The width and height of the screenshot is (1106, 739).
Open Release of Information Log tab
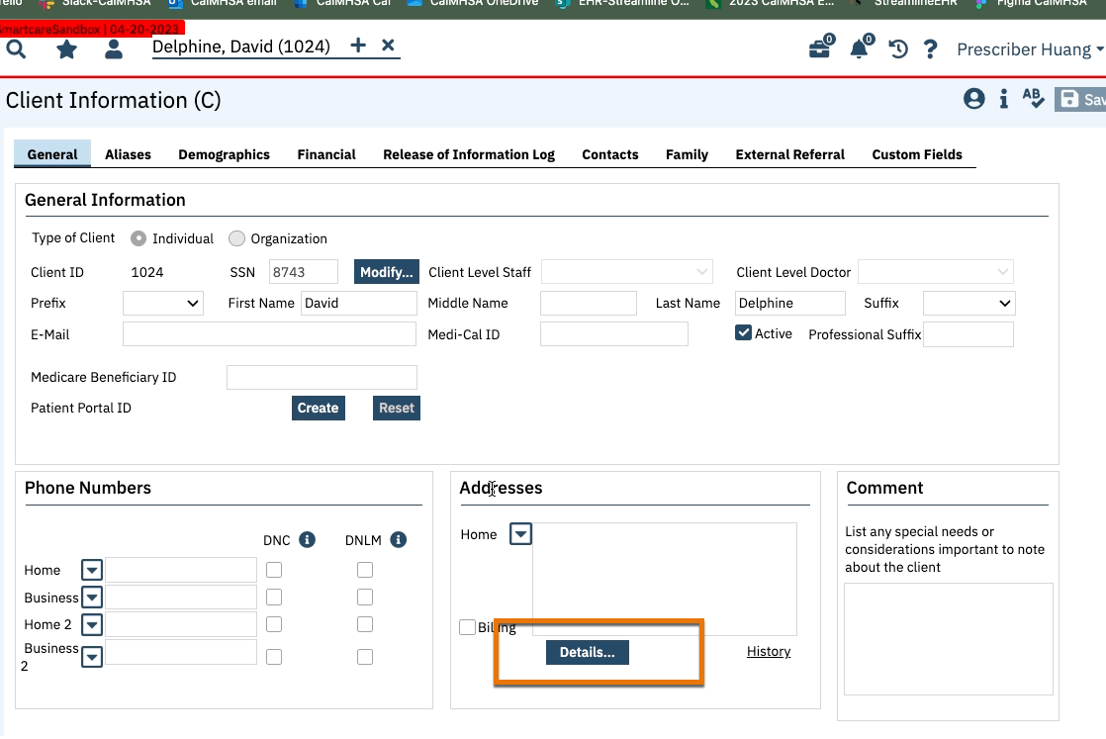point(468,154)
